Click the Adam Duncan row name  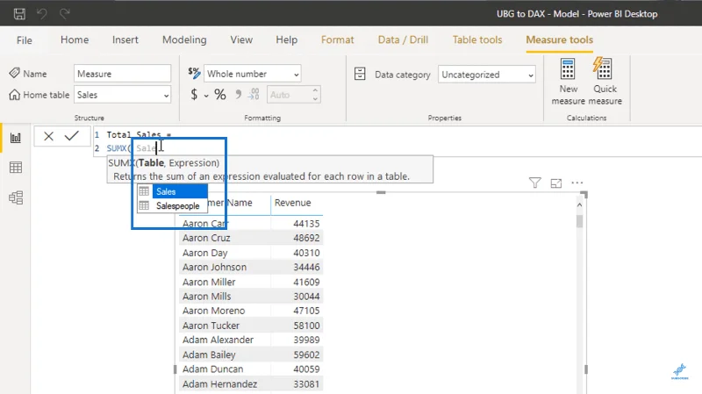212,369
